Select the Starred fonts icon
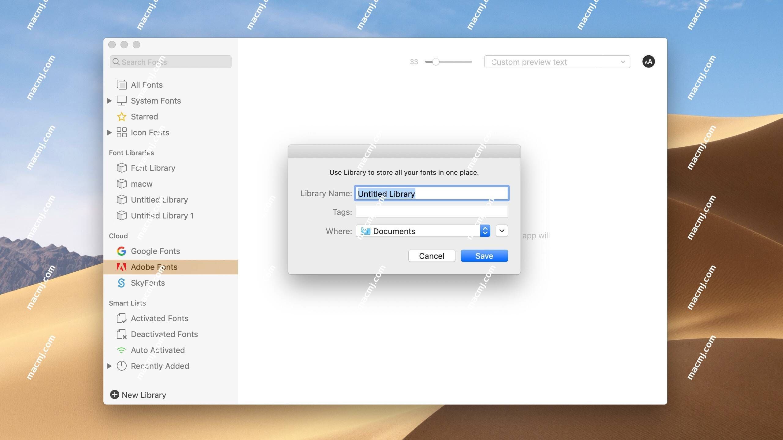 pos(121,117)
